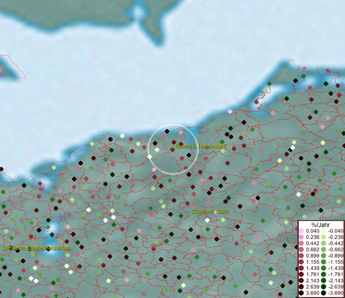The height and width of the screenshot is (298, 345).
Task: Click the legend value text -1.155
Action: [336, 262]
